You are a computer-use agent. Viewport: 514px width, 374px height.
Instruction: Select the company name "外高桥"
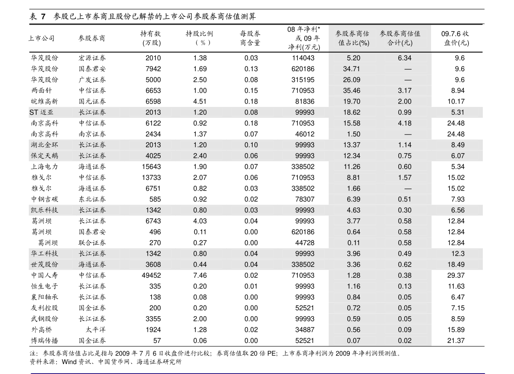point(41,330)
